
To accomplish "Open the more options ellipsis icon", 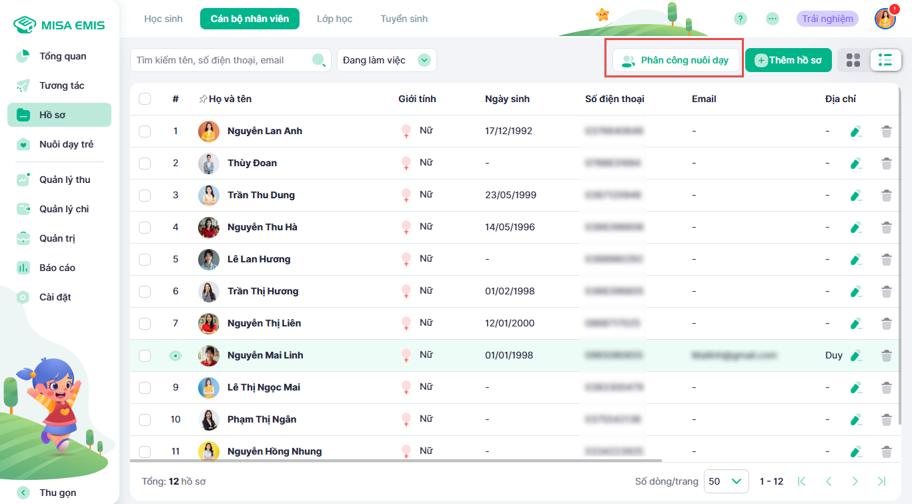I will (x=773, y=19).
